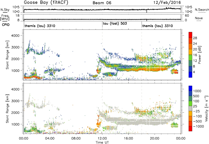Viewport: 209px width, 144px height.
Task: Click the '28' power colorbar tick
Action: click(x=195, y=38)
